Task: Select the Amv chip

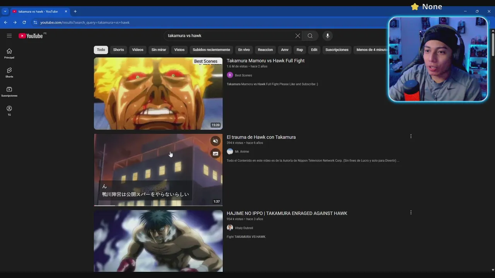Action: point(285,50)
